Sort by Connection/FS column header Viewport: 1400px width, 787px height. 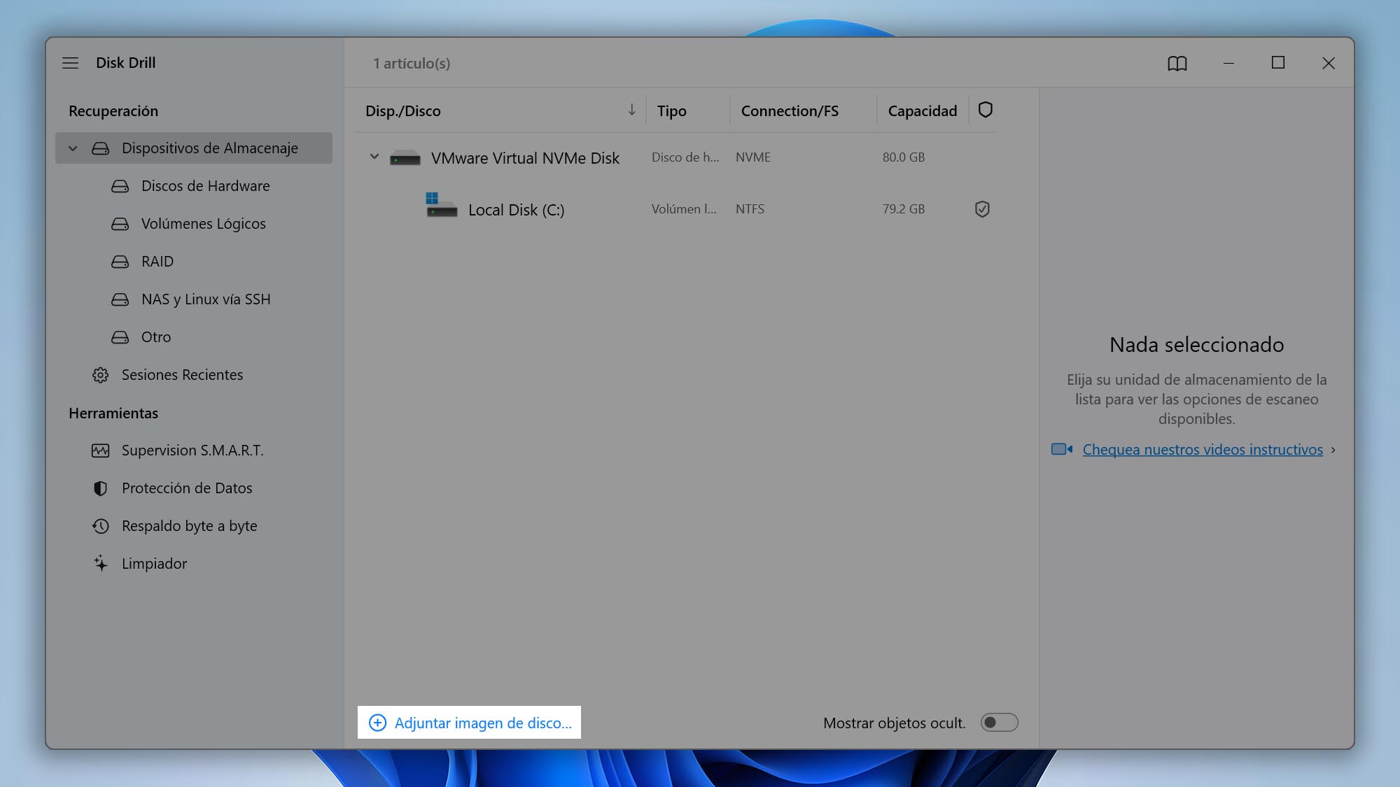(790, 111)
